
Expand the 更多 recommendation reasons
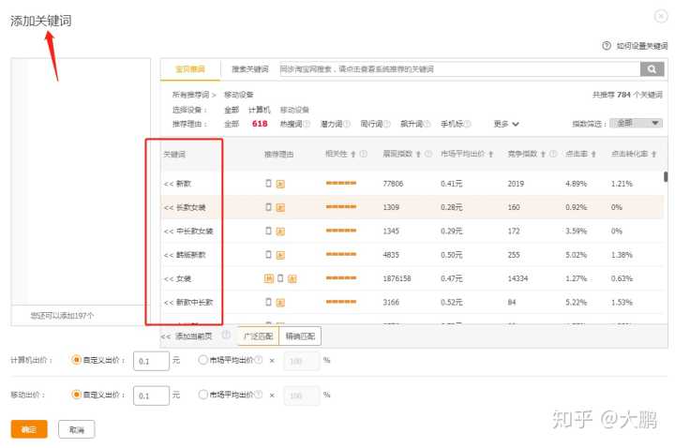tap(506, 123)
